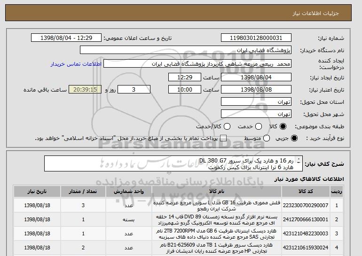Click the هارد دیسک سرور product name

coord(217,248)
